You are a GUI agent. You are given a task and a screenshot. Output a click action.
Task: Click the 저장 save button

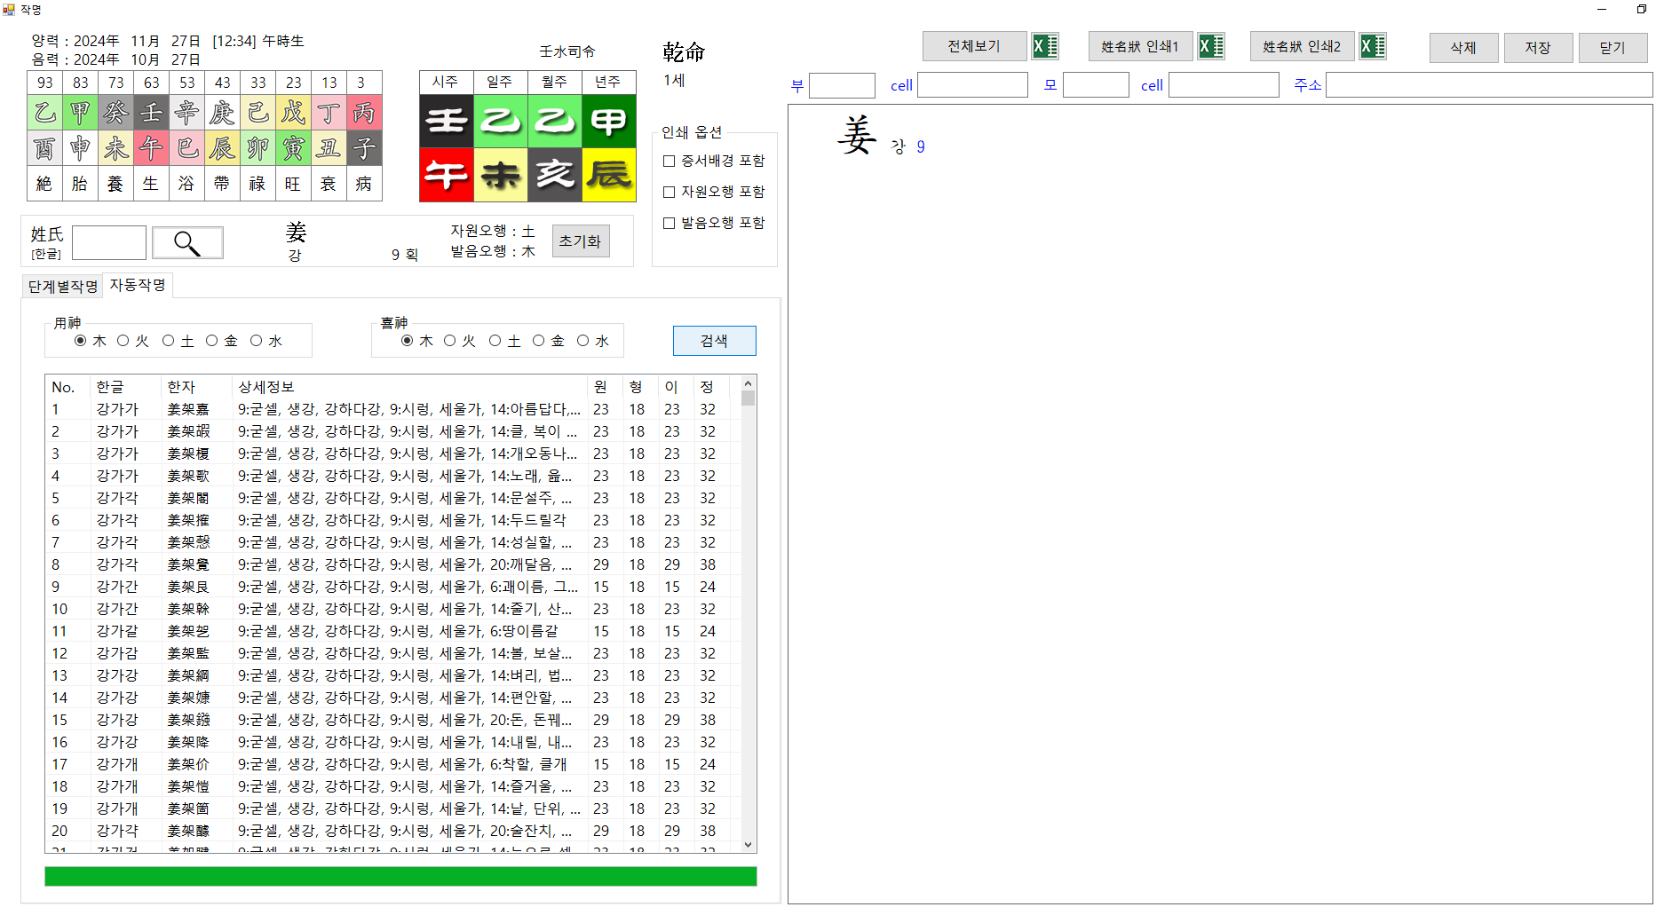point(1538,48)
